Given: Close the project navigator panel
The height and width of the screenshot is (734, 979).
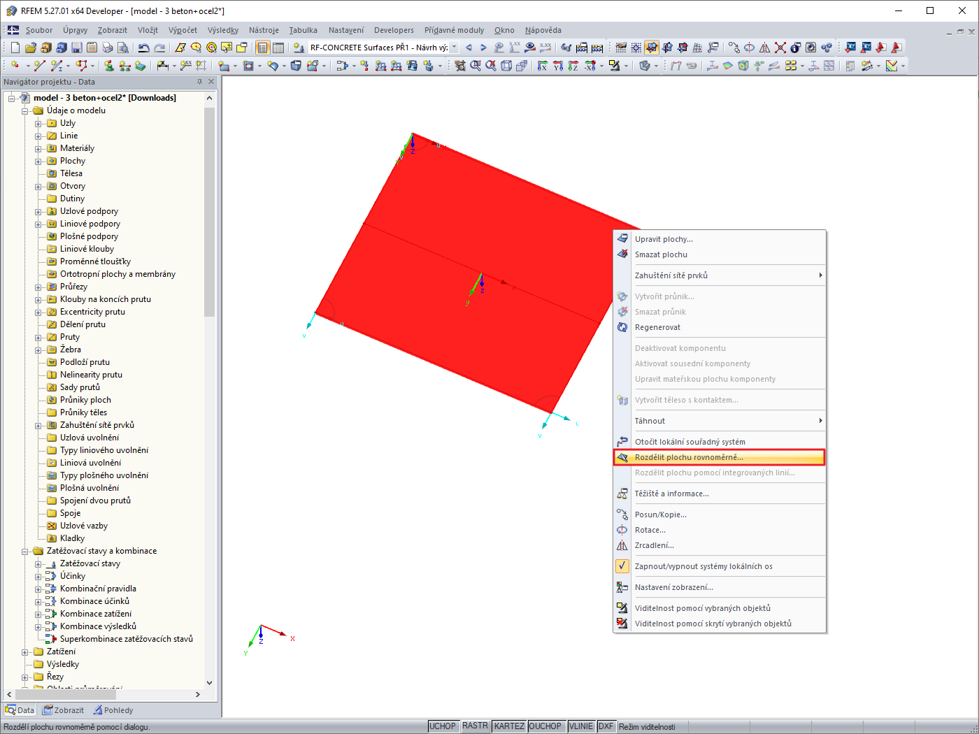Looking at the screenshot, I should (211, 82).
